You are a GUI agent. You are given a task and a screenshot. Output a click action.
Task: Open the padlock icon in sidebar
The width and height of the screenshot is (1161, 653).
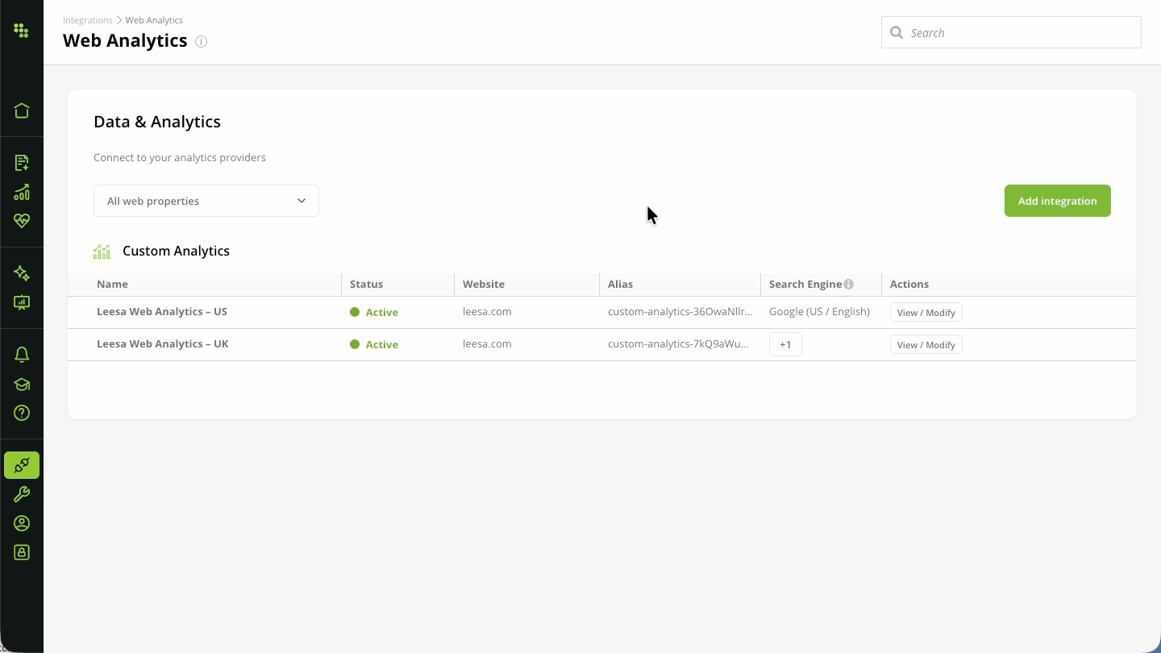[x=22, y=552]
